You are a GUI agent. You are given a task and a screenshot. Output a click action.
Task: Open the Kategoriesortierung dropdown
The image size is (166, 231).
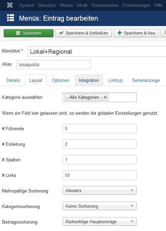point(100,206)
